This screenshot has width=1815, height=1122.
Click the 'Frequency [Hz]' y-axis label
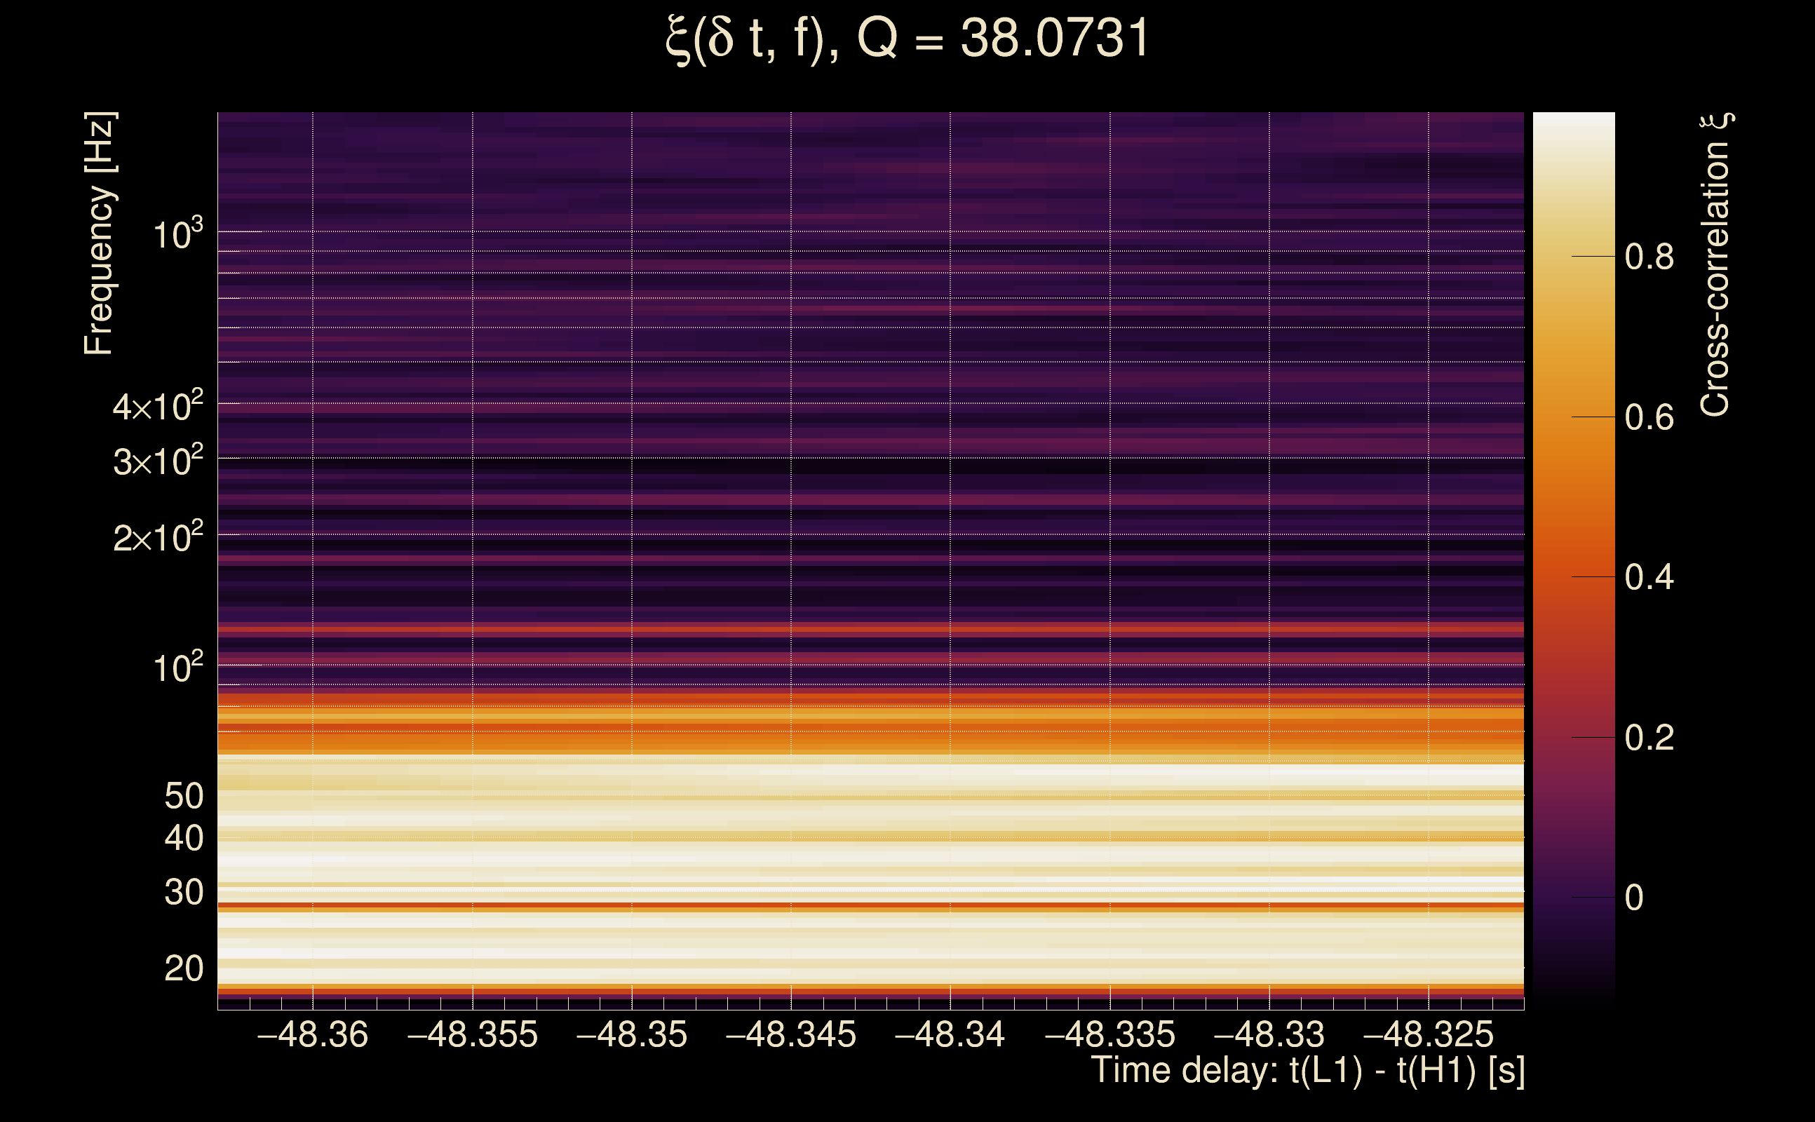tap(100, 234)
